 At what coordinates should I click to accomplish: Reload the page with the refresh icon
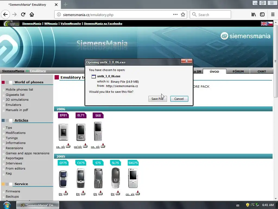(x=23, y=15)
